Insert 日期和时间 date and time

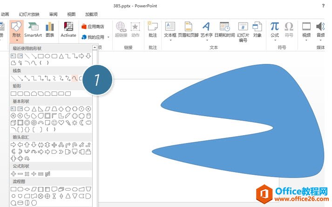[x=224, y=30]
